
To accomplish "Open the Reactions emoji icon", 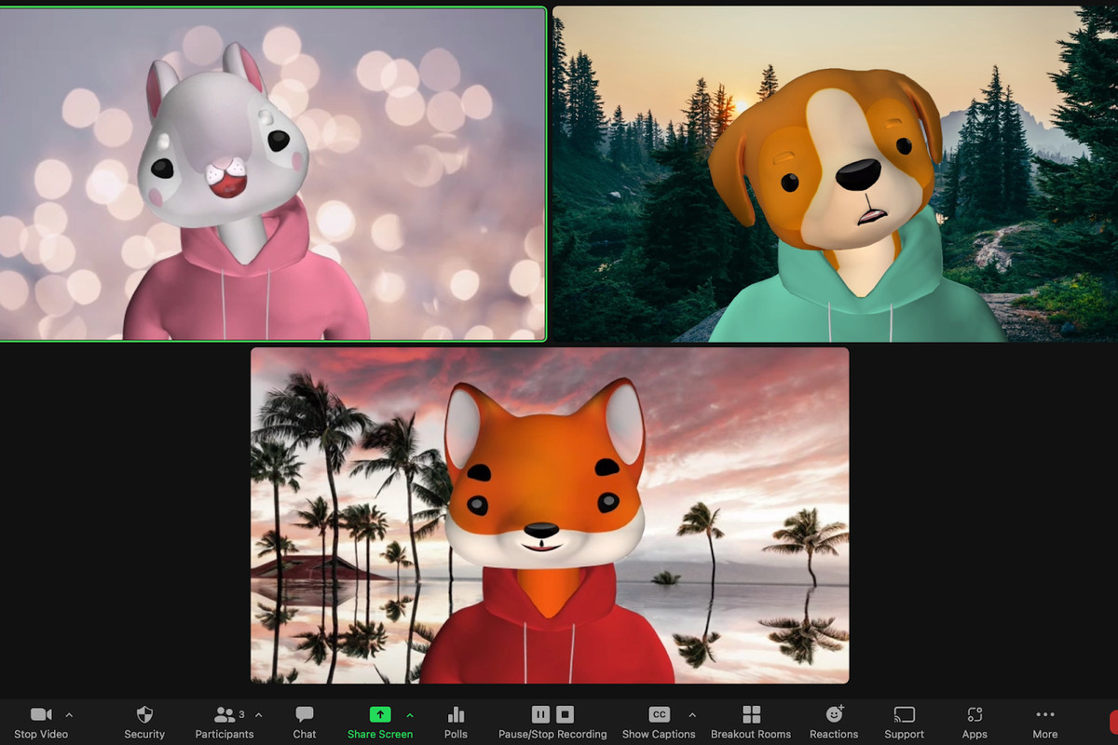I will click(833, 713).
